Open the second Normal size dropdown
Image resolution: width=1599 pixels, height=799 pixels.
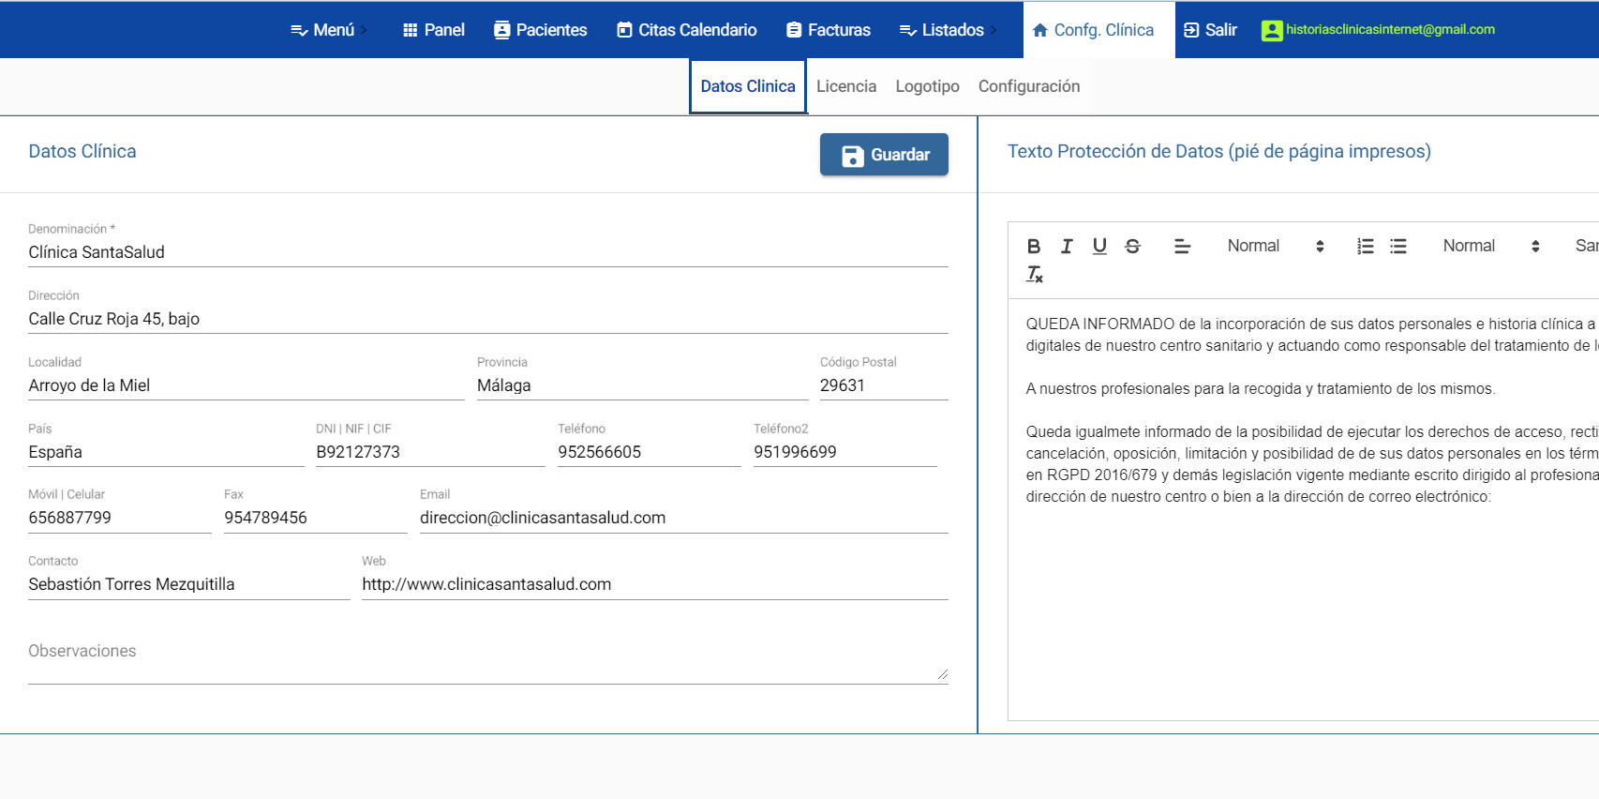tap(1491, 246)
